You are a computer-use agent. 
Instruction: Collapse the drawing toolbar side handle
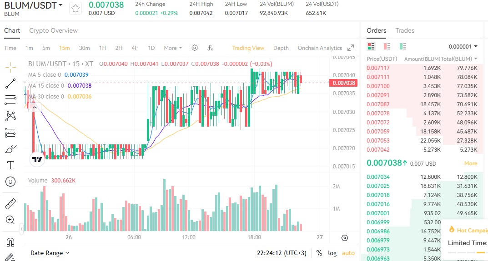click(x=21, y=229)
